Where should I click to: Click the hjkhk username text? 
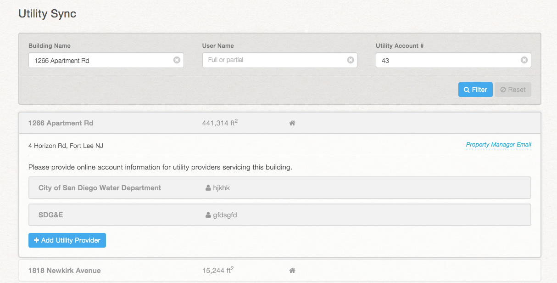pyautogui.click(x=222, y=188)
